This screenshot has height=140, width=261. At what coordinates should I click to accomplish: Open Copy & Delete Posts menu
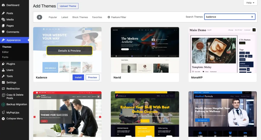coord(15,96)
